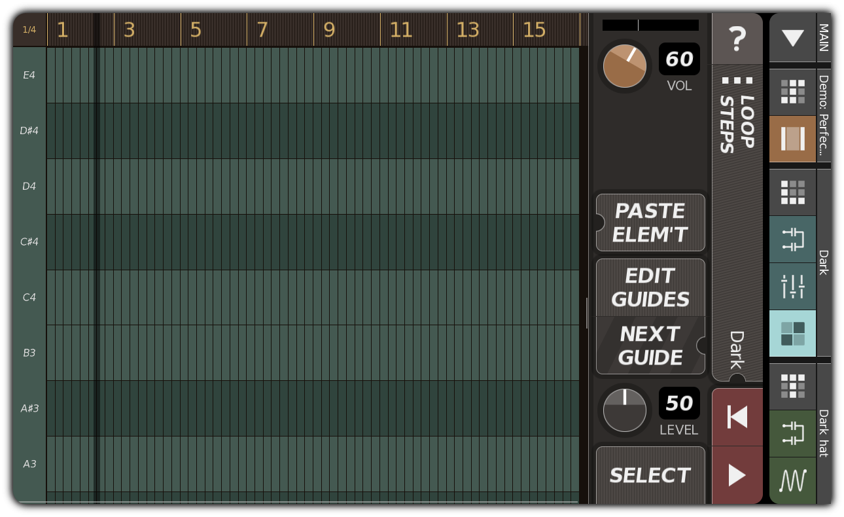Select the brown sample icon under Demo: Perfec track

pos(792,139)
